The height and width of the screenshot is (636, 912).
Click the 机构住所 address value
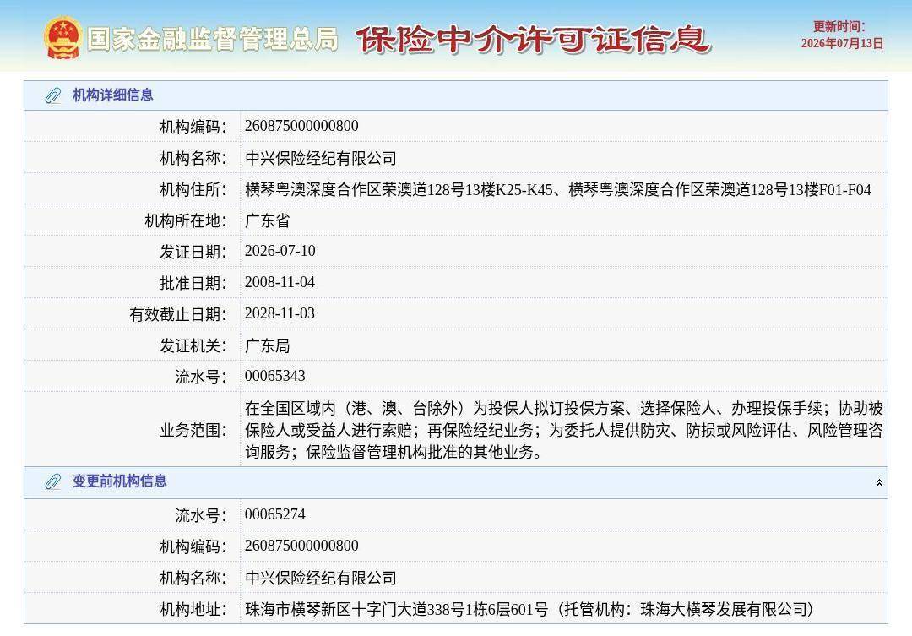point(558,190)
